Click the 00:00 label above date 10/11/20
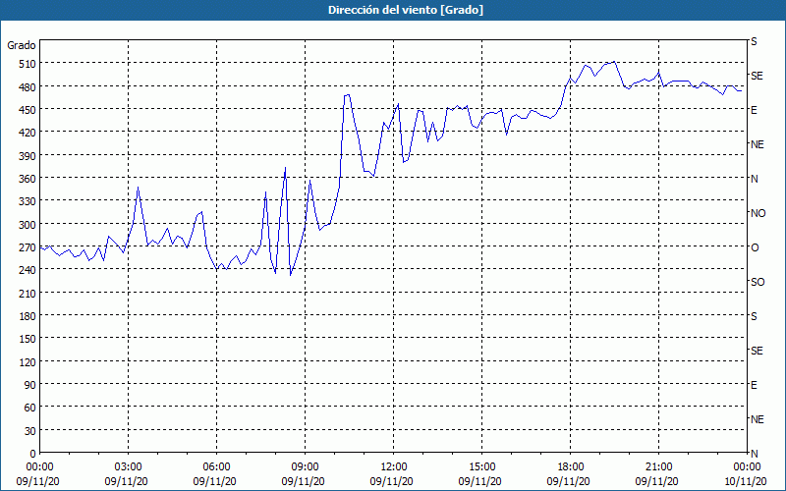This screenshot has height=491, width=786. [x=747, y=467]
